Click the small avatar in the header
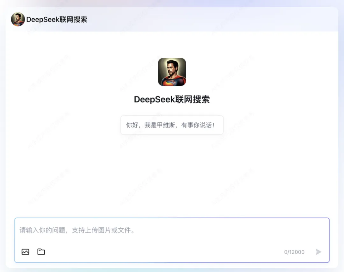This screenshot has width=344, height=272. tap(18, 19)
